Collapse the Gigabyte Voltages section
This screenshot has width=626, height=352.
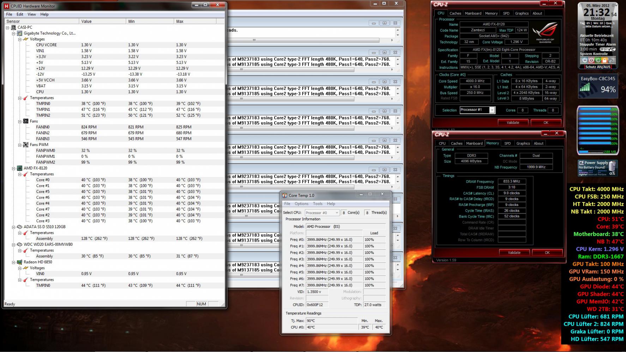tap(20, 39)
